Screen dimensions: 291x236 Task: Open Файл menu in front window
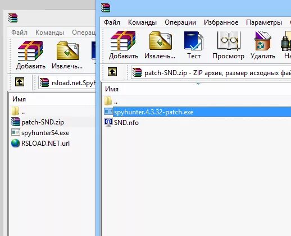pyautogui.click(x=112, y=22)
